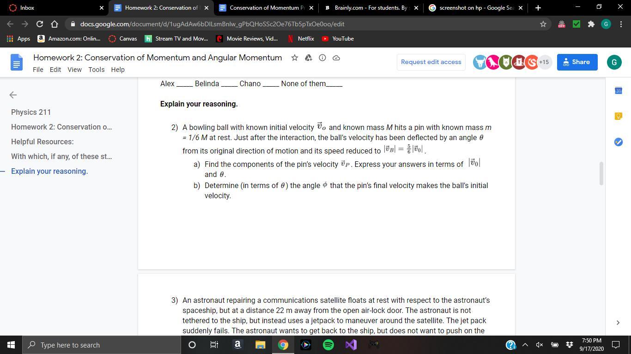The height and width of the screenshot is (354, 631).
Task: Open document details info icon
Action: 322,58
